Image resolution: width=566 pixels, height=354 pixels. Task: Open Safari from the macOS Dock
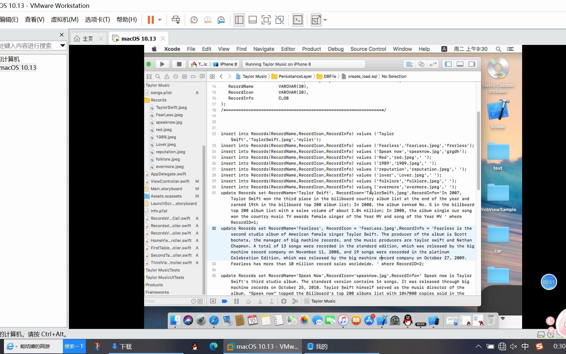tap(214, 320)
